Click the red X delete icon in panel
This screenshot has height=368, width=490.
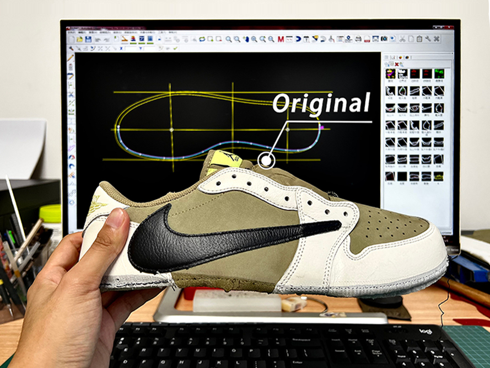397,64
